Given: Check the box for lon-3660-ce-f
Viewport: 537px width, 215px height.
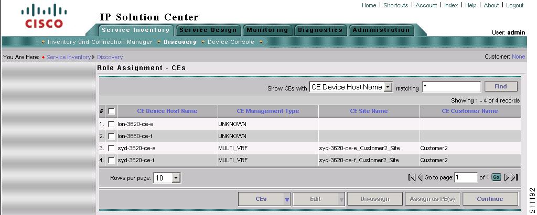Looking at the screenshot, I should [x=111, y=136].
